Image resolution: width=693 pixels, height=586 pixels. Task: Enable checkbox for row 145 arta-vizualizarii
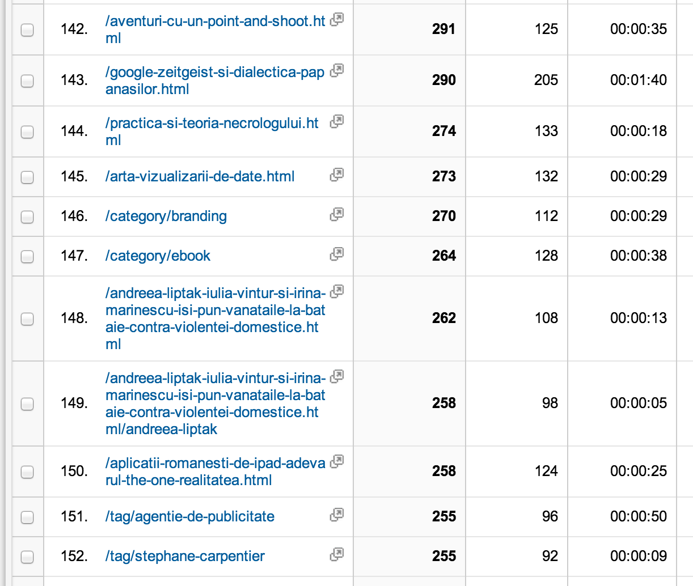click(27, 177)
